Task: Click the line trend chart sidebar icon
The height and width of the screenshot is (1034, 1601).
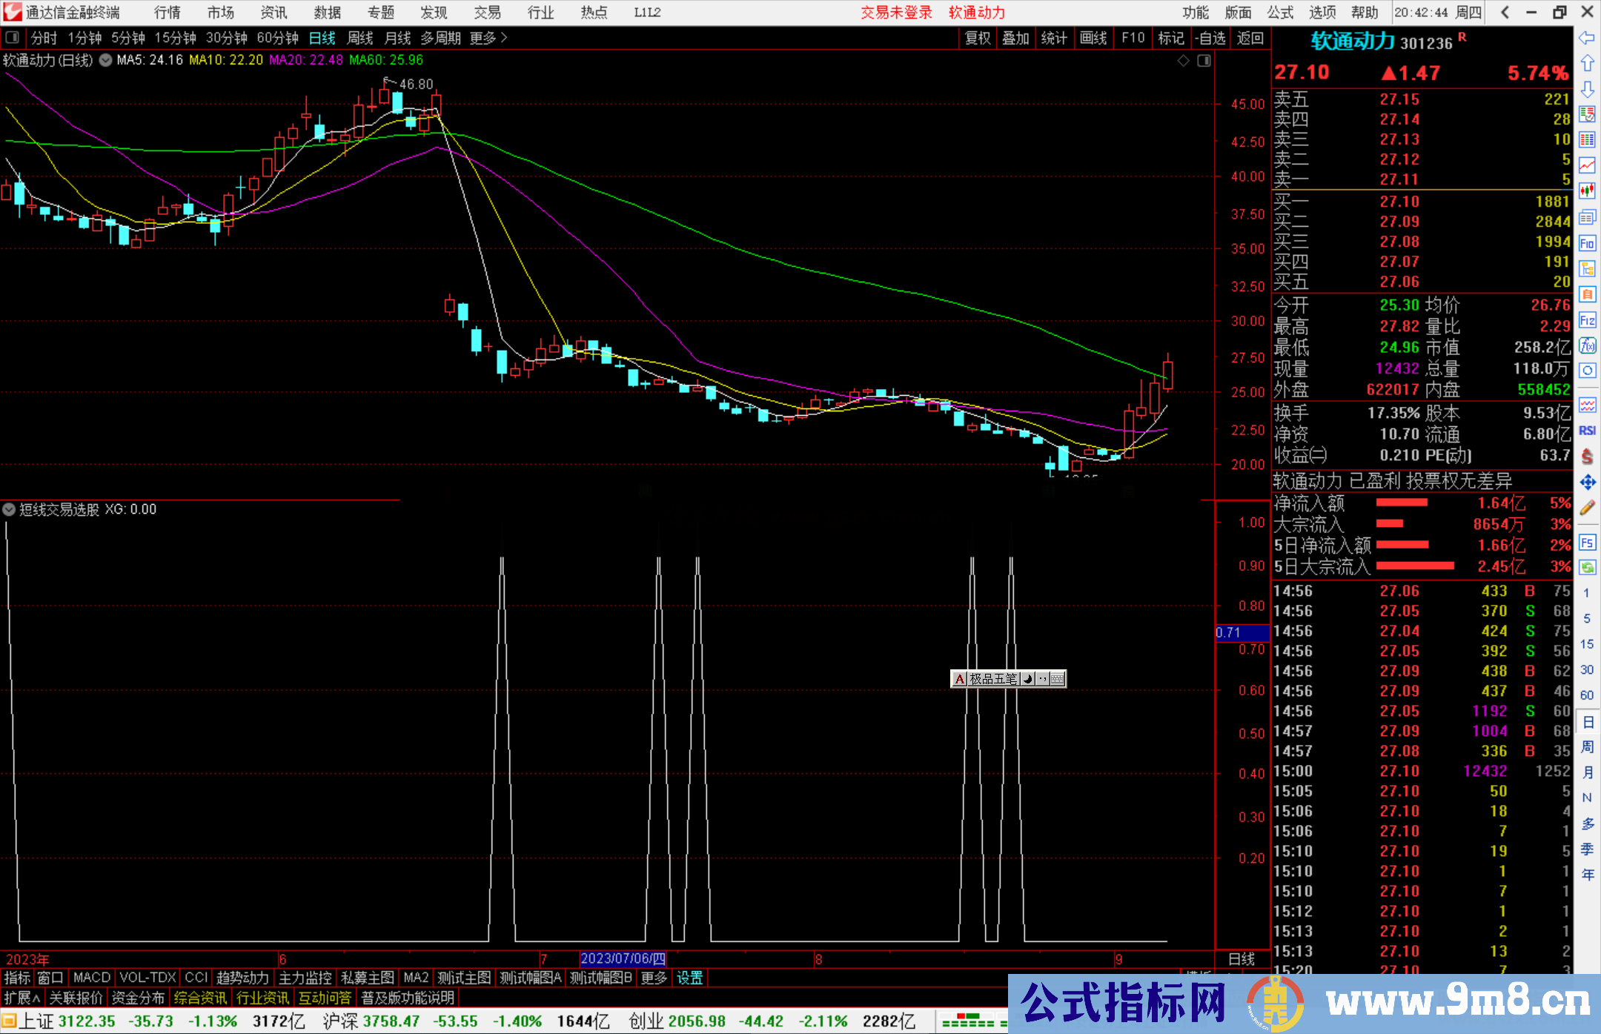Action: (x=1587, y=165)
